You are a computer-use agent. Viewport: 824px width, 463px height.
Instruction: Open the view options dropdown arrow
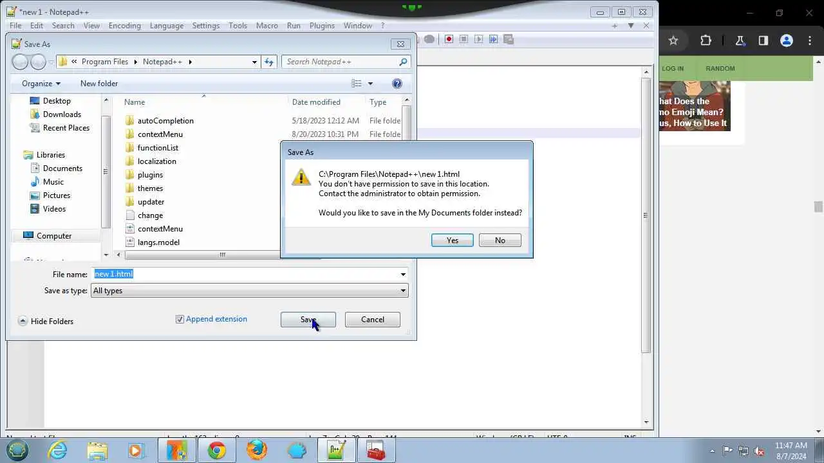click(x=370, y=84)
